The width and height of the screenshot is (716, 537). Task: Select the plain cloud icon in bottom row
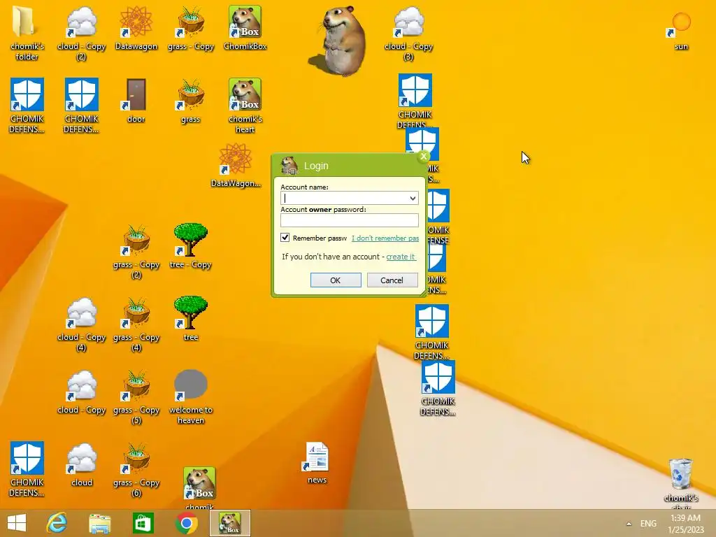click(x=81, y=465)
